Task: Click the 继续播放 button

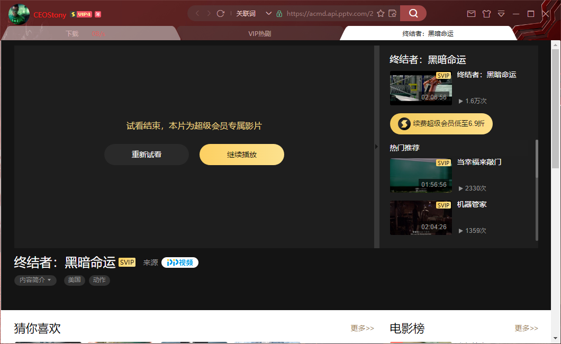Action: pyautogui.click(x=242, y=155)
